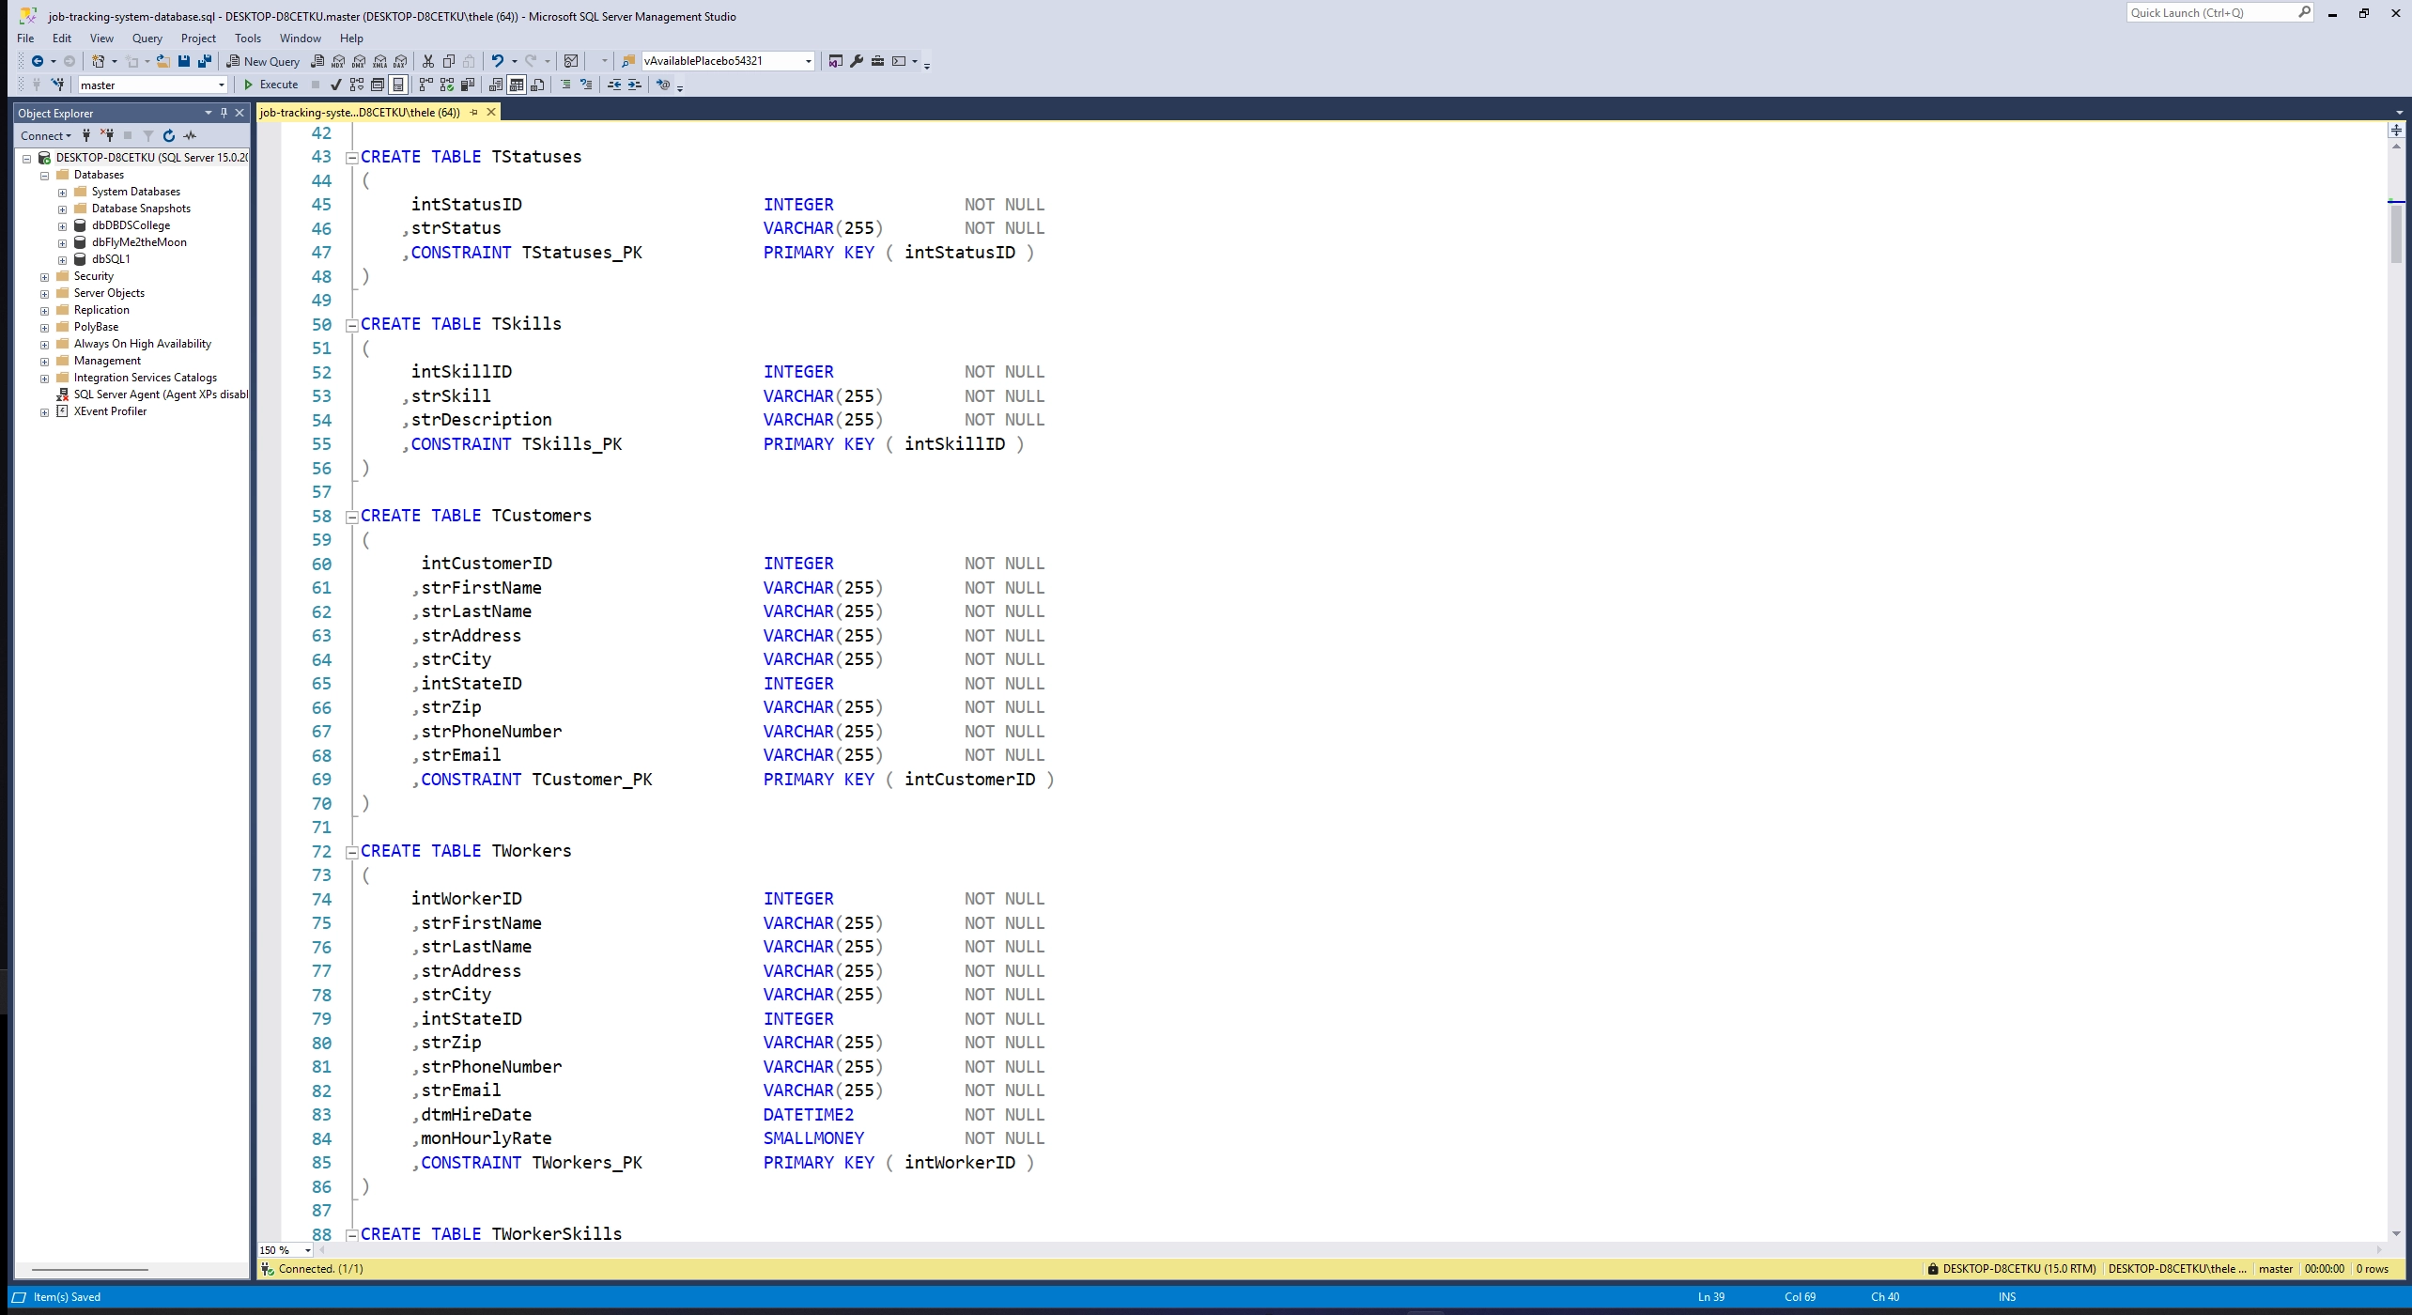
Task: Open the Activity Monitor icon in Object Explorer
Action: pyautogui.click(x=191, y=136)
